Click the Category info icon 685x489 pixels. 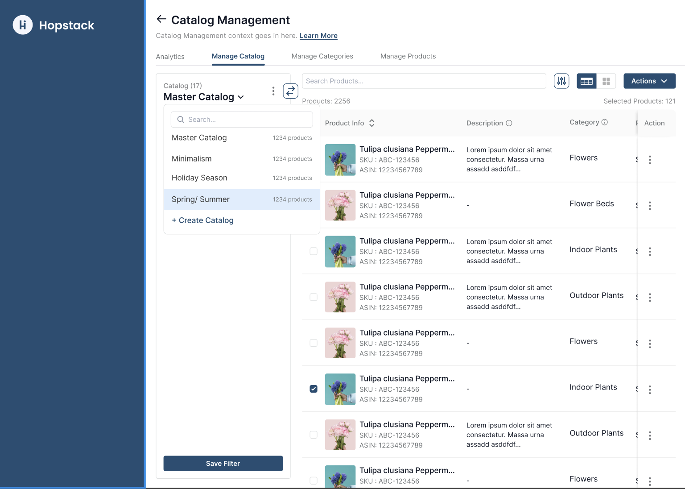click(605, 122)
